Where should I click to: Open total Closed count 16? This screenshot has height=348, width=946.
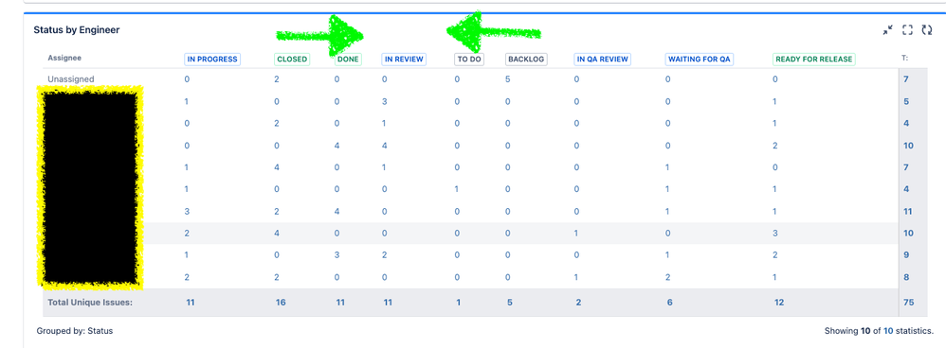pos(280,303)
